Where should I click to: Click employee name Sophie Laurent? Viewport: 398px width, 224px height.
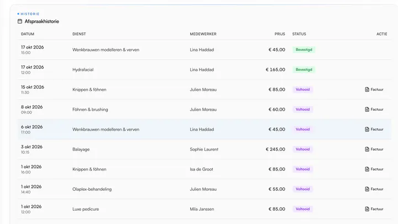click(204, 149)
